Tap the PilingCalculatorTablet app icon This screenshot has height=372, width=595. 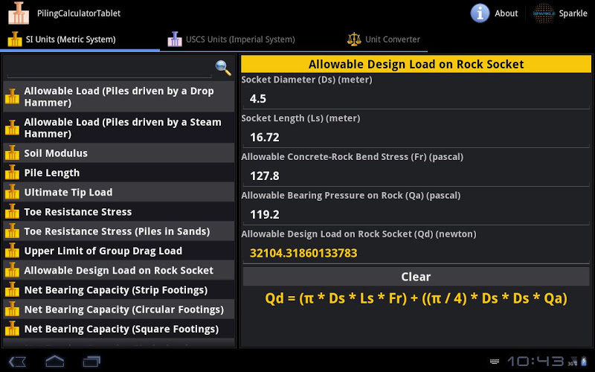click(18, 13)
